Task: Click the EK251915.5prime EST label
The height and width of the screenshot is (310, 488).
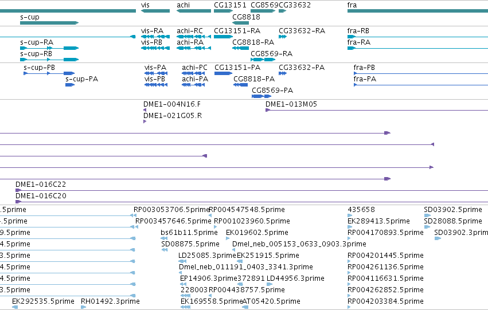Action: click(x=268, y=256)
